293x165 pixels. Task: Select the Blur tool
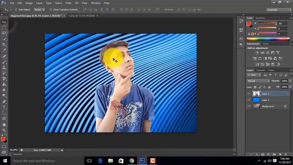coord(4,90)
